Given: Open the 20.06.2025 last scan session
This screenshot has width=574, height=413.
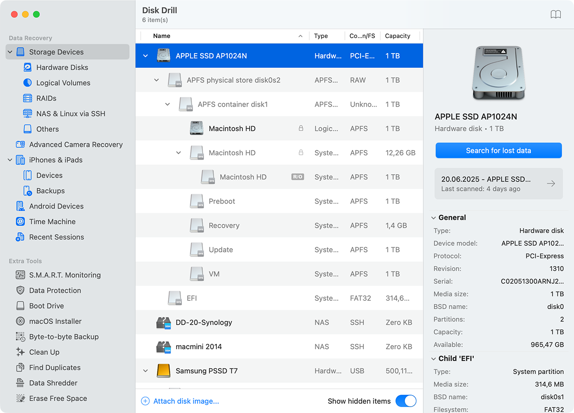Looking at the screenshot, I should tap(498, 184).
